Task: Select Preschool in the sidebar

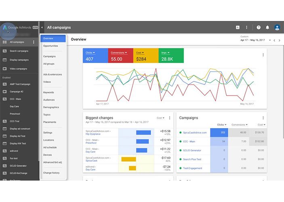Action: [x=15, y=114]
